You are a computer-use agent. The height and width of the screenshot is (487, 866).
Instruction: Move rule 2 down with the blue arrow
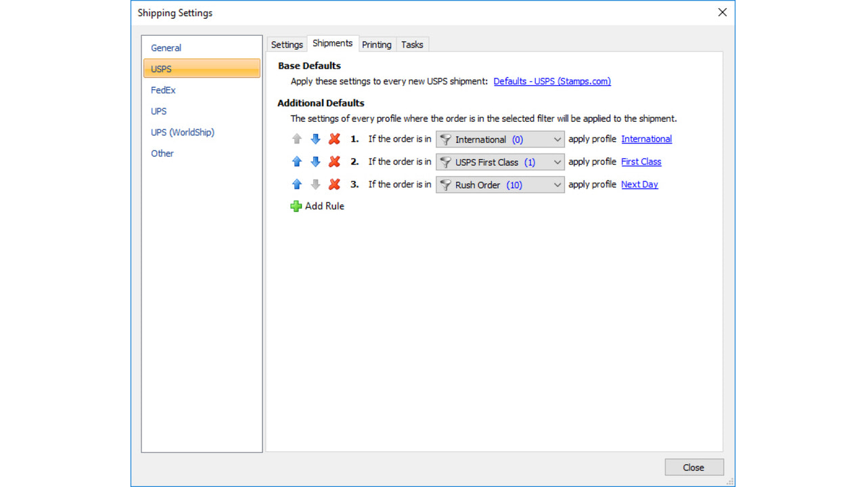pos(315,162)
